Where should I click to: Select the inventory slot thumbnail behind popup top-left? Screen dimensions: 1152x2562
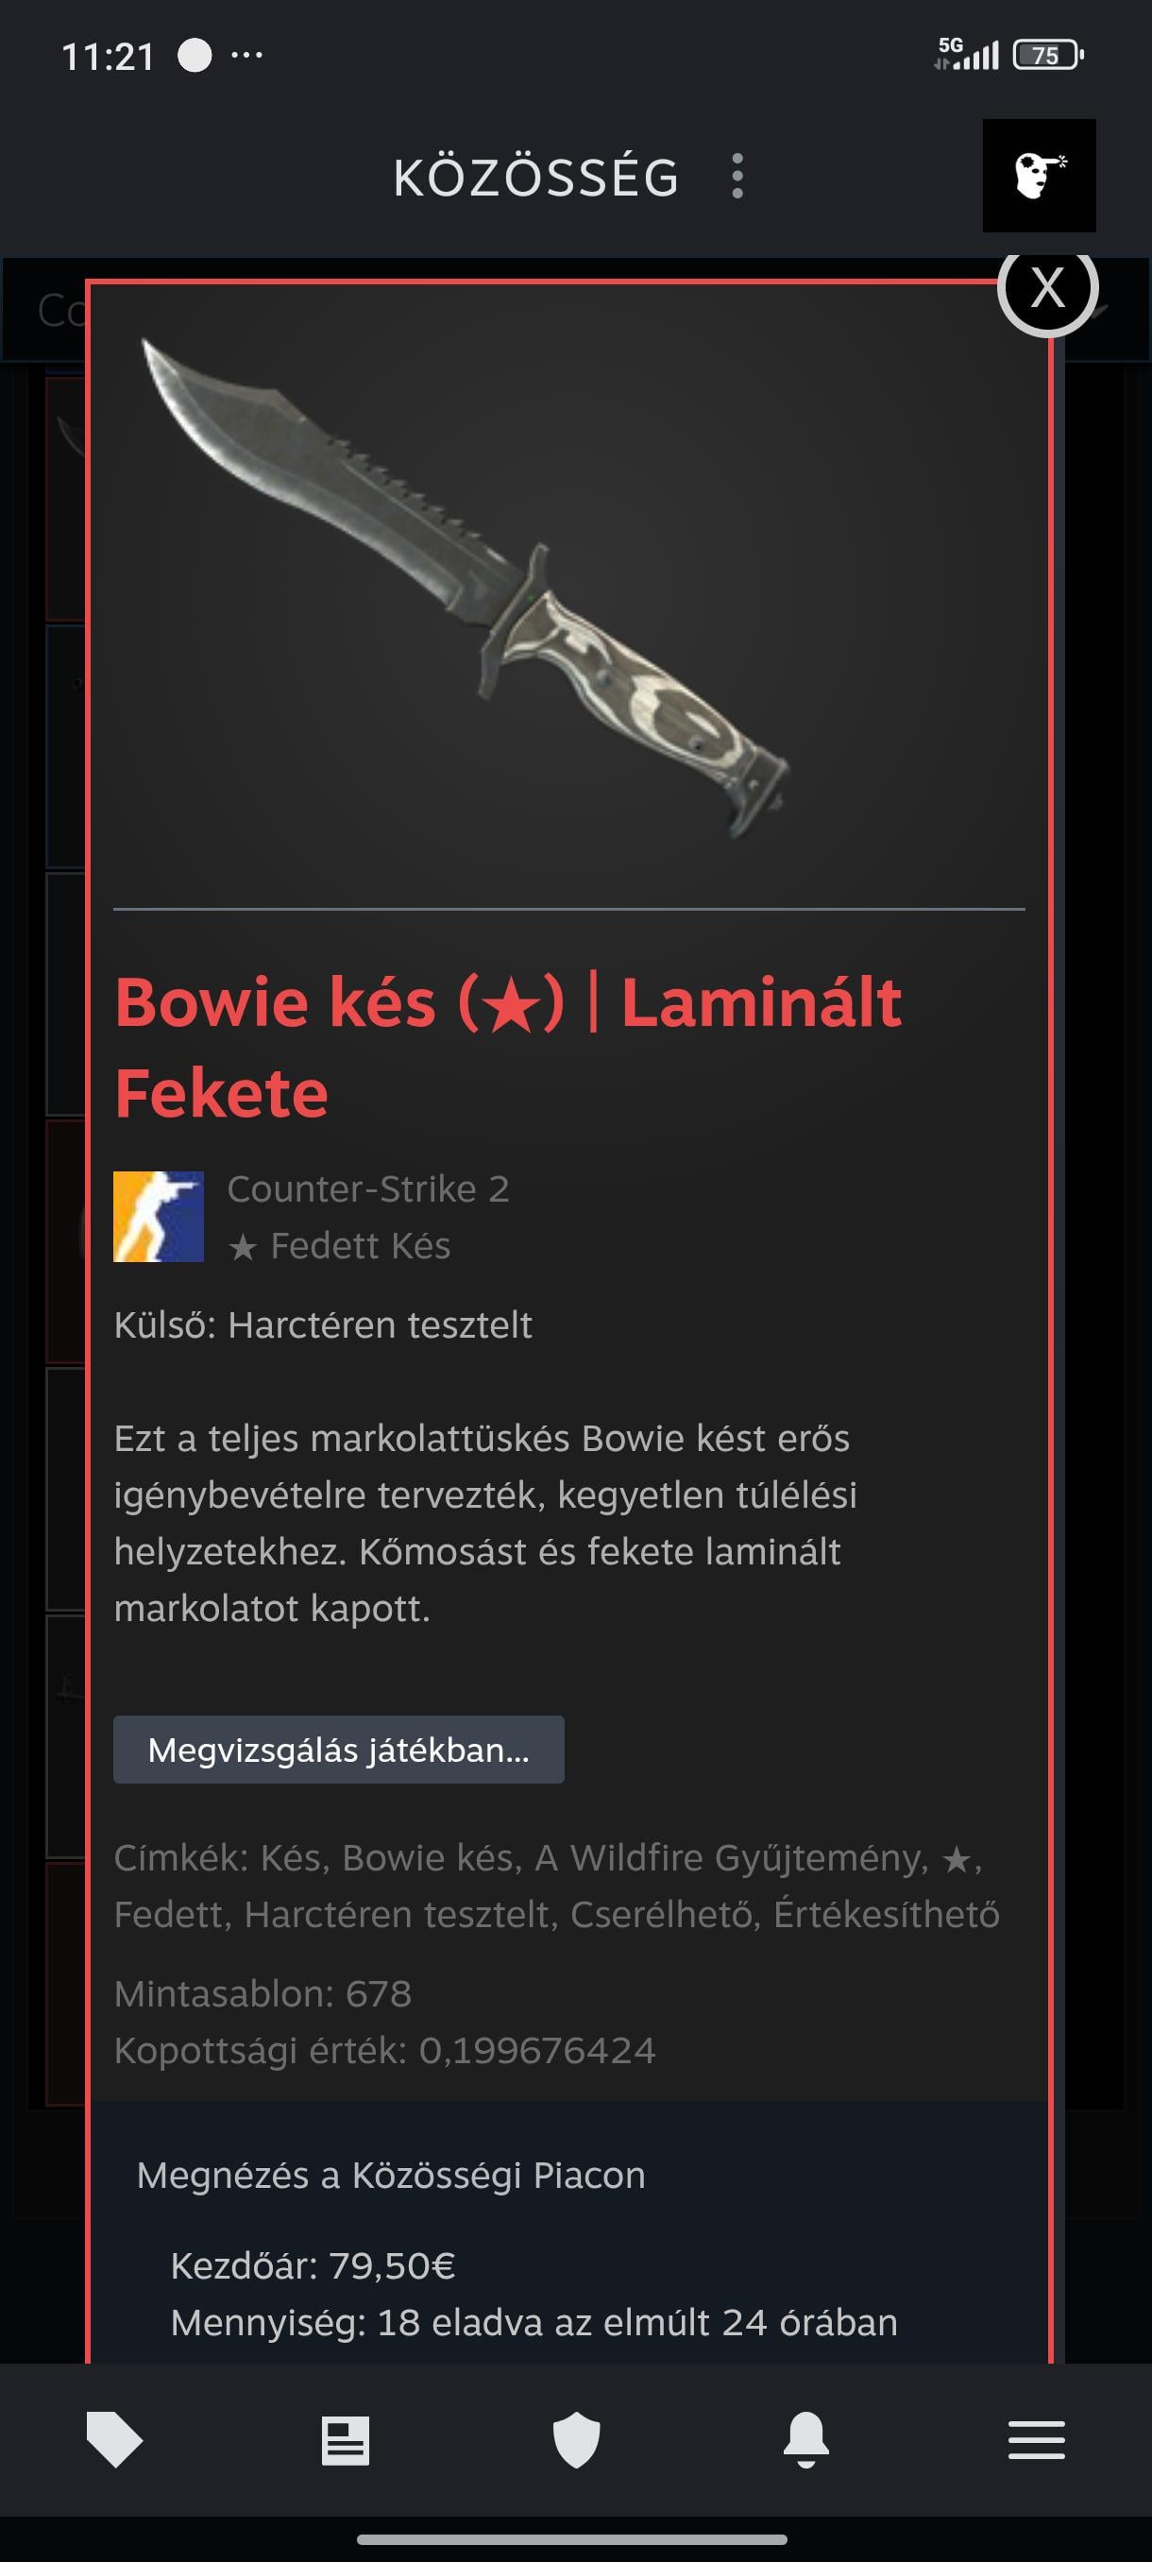click(64, 497)
